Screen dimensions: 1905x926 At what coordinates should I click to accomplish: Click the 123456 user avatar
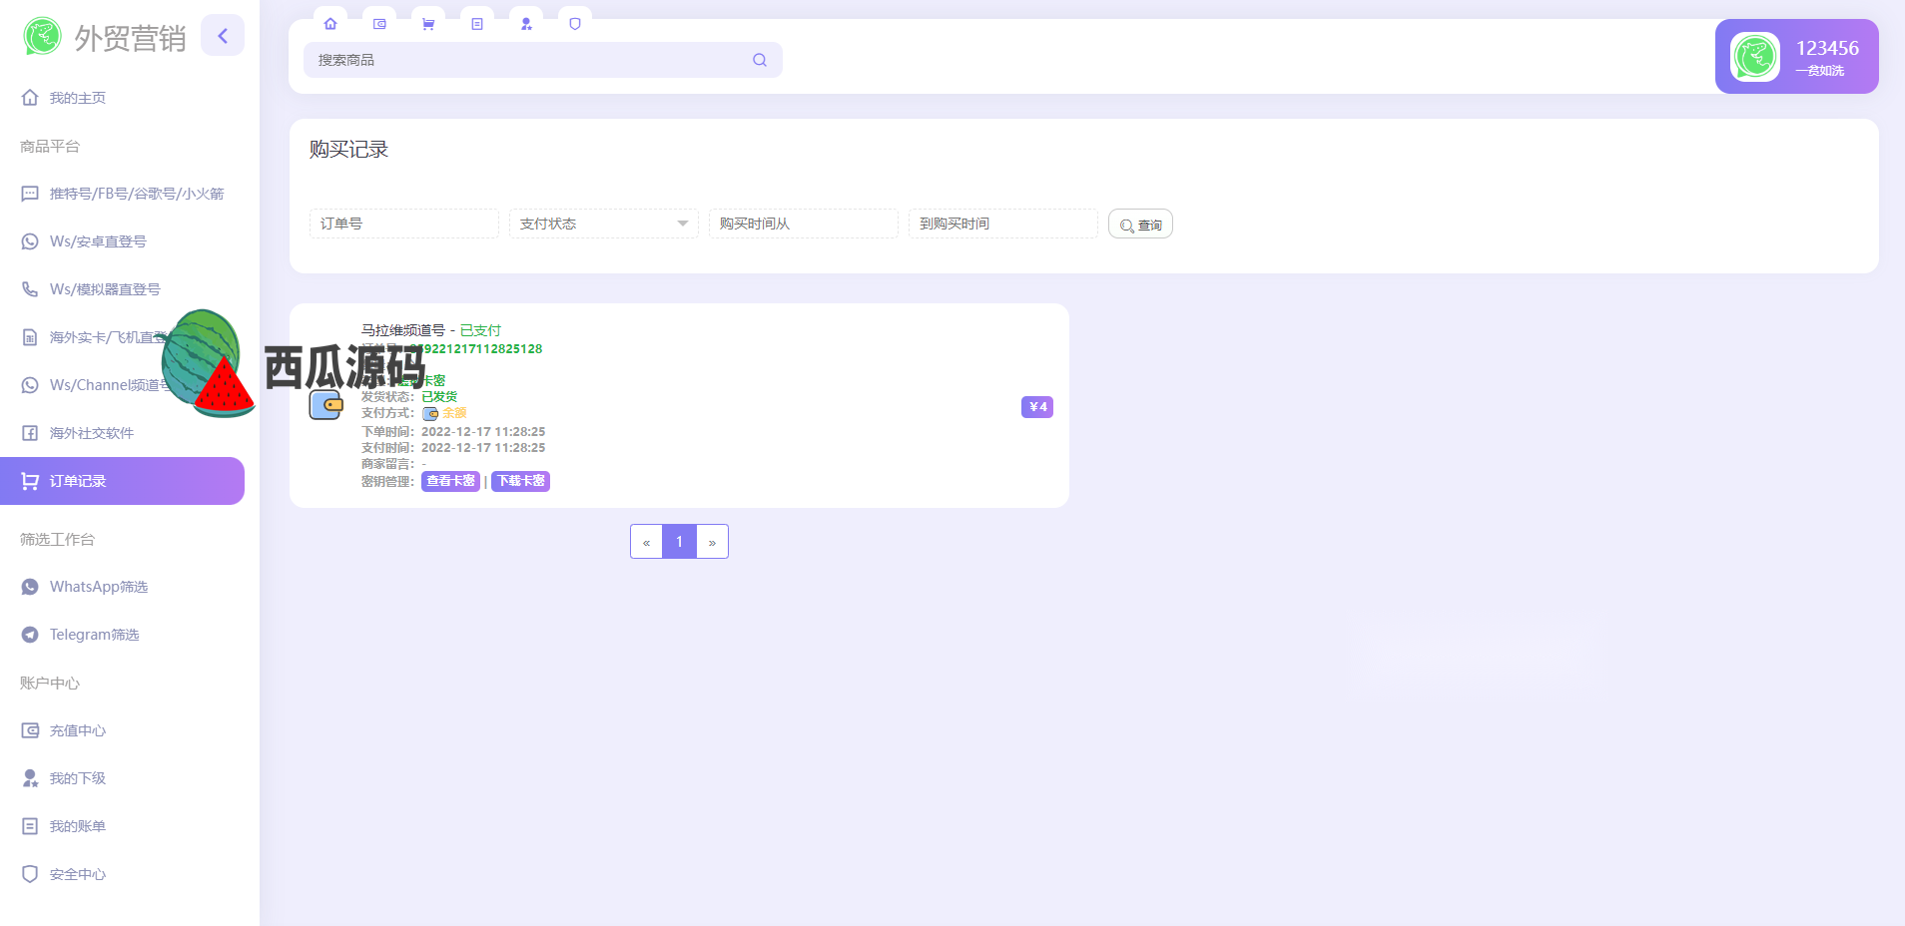point(1755,57)
